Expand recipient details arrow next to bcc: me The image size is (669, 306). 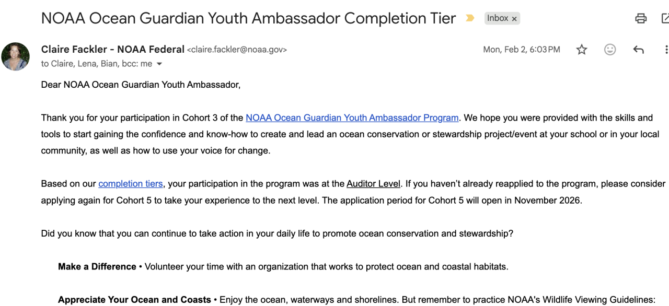[159, 64]
